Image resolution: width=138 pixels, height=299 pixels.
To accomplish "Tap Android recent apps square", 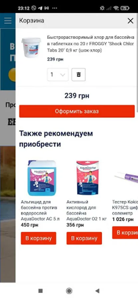I will click(x=41, y=291).
